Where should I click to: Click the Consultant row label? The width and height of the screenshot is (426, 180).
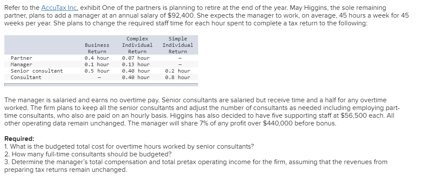[26, 77]
